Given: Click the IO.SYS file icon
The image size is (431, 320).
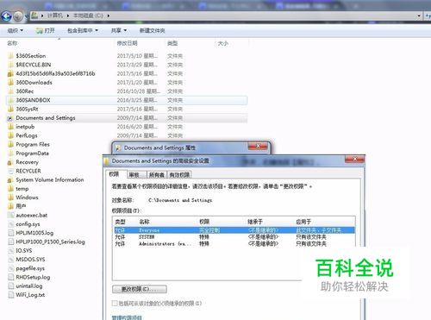Looking at the screenshot, I should pos(10,251).
